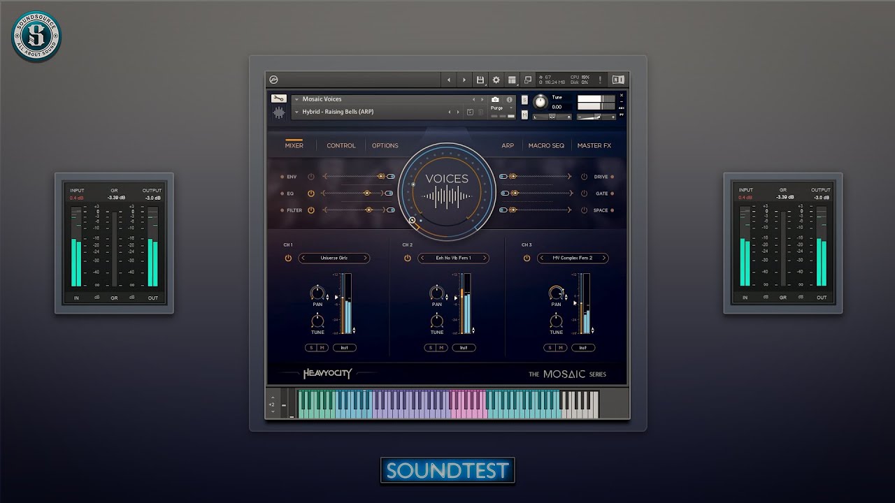The width and height of the screenshot is (895, 503).
Task: Switch to ARP tab
Action: tap(508, 145)
